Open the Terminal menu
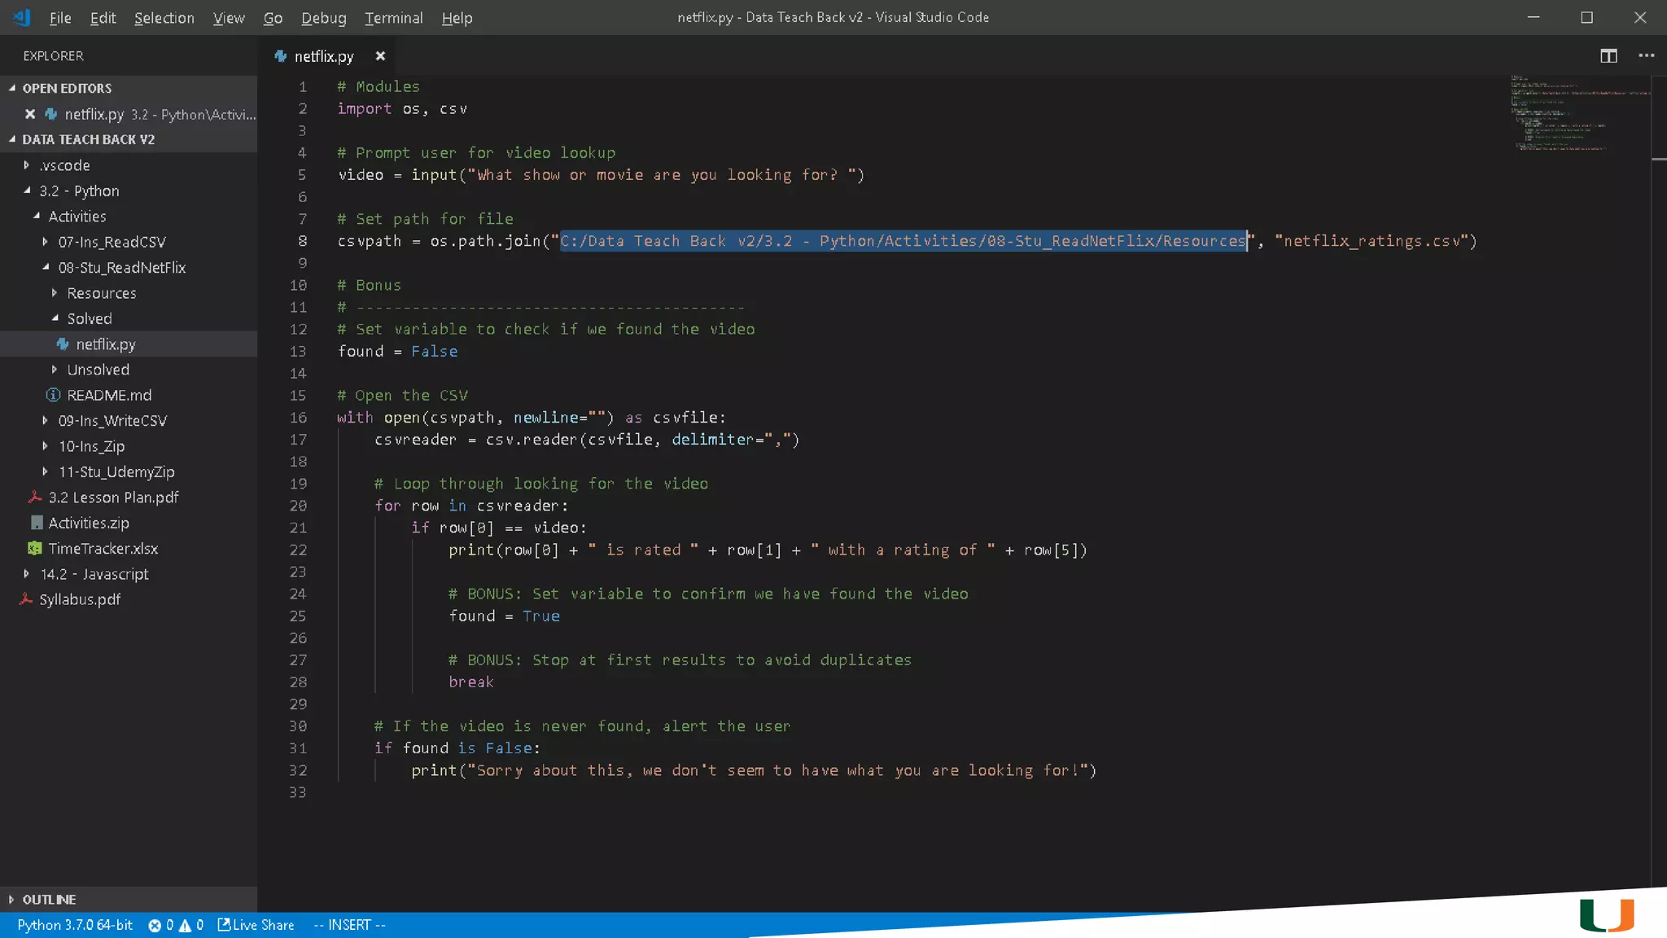Viewport: 1667px width, 938px height. (393, 18)
